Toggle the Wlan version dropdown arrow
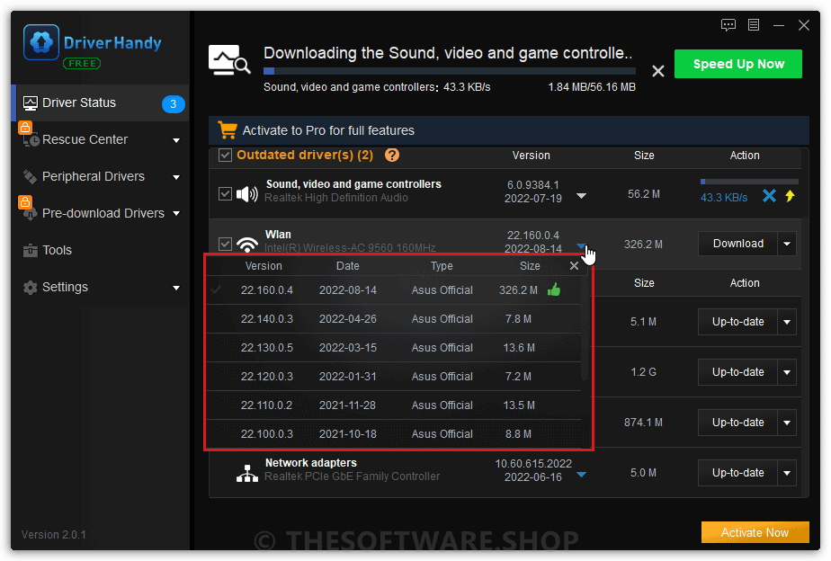831x561 pixels. click(x=581, y=245)
